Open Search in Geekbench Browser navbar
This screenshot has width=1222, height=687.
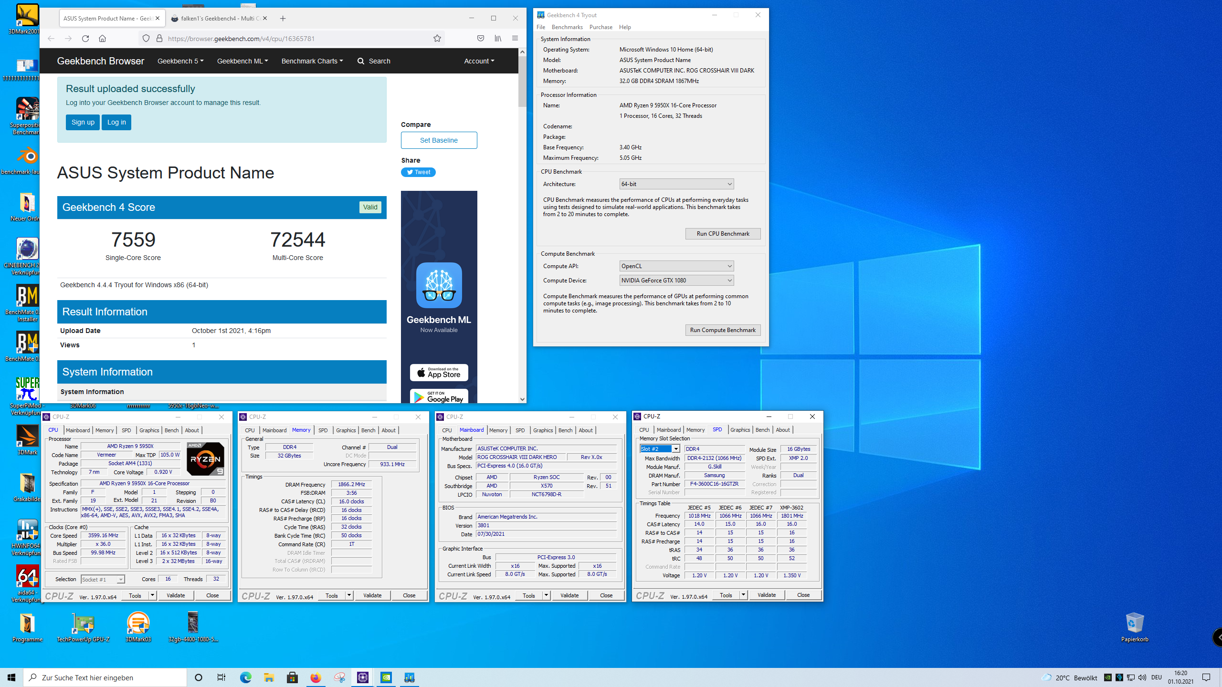click(x=374, y=61)
